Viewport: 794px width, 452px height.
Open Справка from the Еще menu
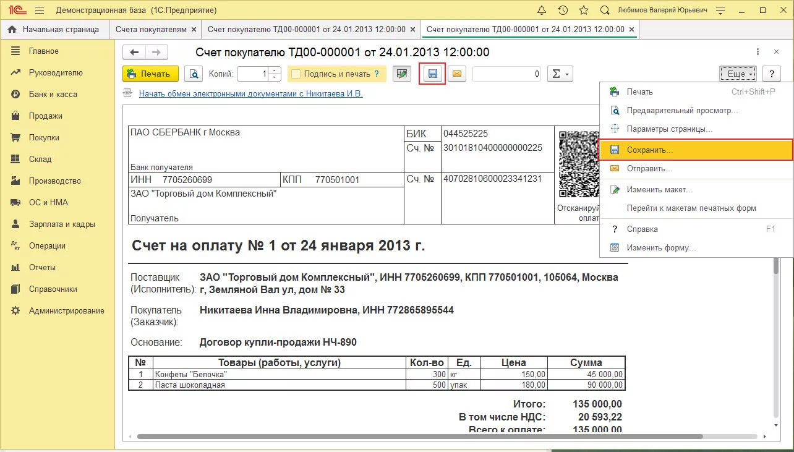click(696, 229)
